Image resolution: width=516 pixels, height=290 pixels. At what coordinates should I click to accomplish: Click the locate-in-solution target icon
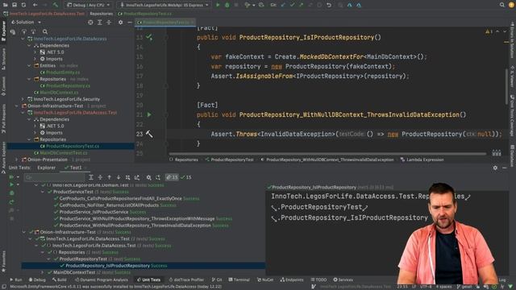tap(90, 23)
